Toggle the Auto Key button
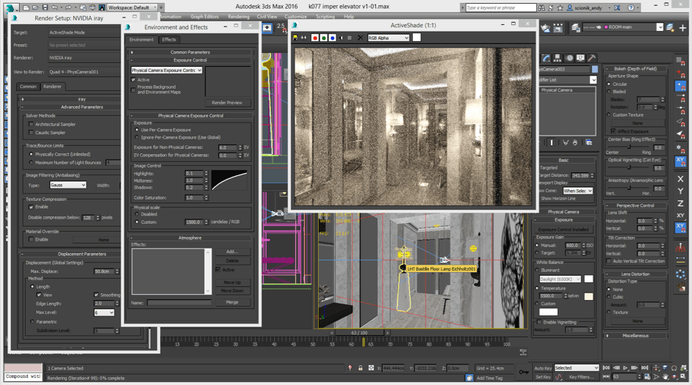 click(x=543, y=368)
